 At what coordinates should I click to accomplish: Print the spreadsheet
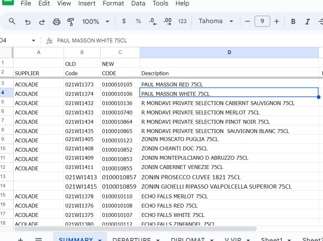click(57, 21)
